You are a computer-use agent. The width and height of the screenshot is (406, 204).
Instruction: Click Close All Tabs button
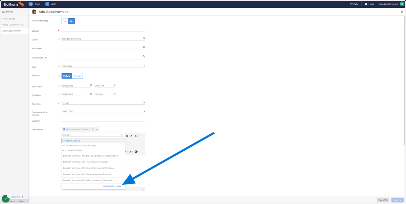pos(14,202)
